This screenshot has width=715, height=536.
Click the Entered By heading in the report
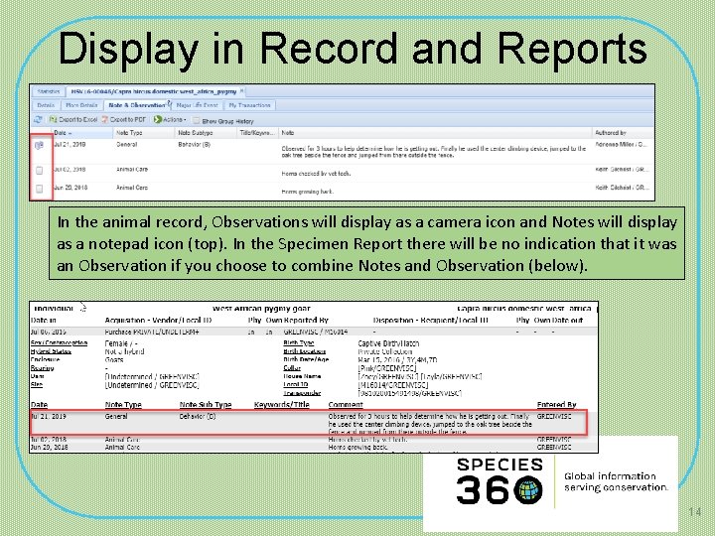click(x=556, y=405)
